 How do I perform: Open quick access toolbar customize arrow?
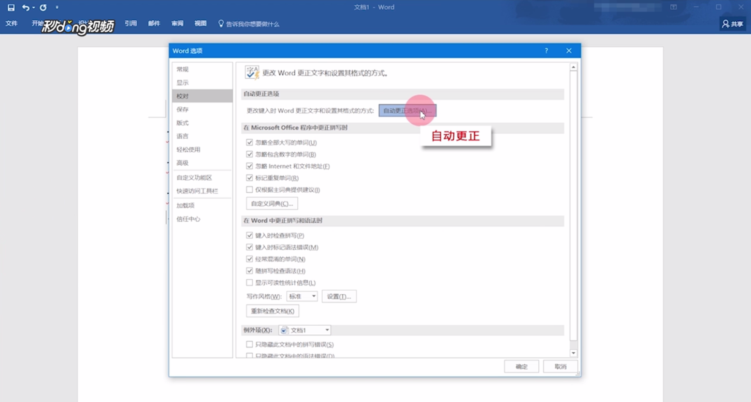[x=57, y=7]
